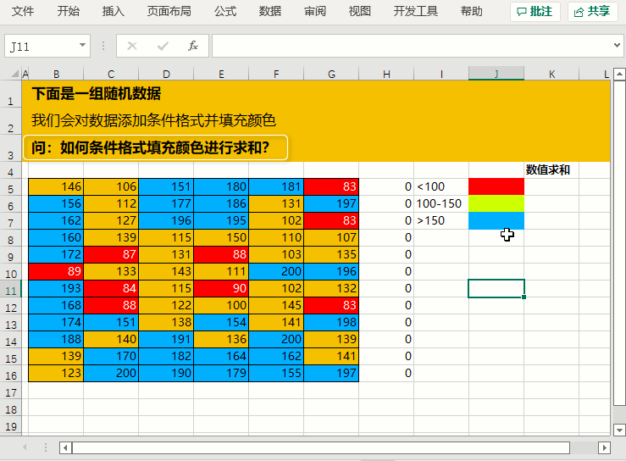Open the 审阅 tab
The image size is (626, 461).
coord(315,11)
